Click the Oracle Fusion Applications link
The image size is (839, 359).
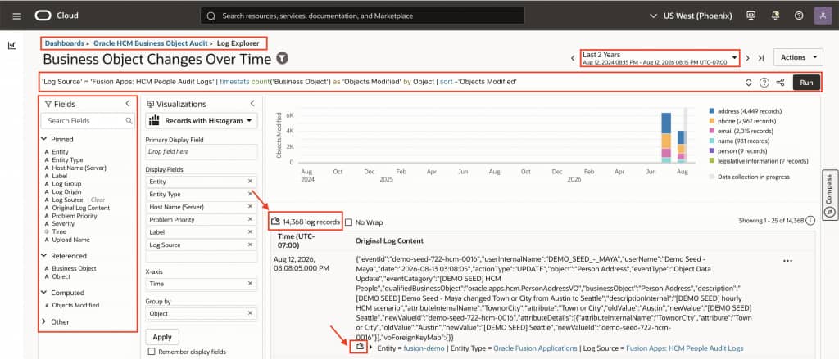535,348
